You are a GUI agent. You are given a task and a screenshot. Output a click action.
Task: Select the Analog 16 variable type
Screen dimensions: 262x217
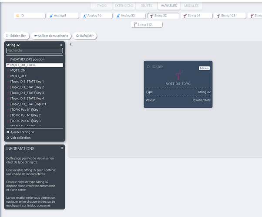click(97, 16)
